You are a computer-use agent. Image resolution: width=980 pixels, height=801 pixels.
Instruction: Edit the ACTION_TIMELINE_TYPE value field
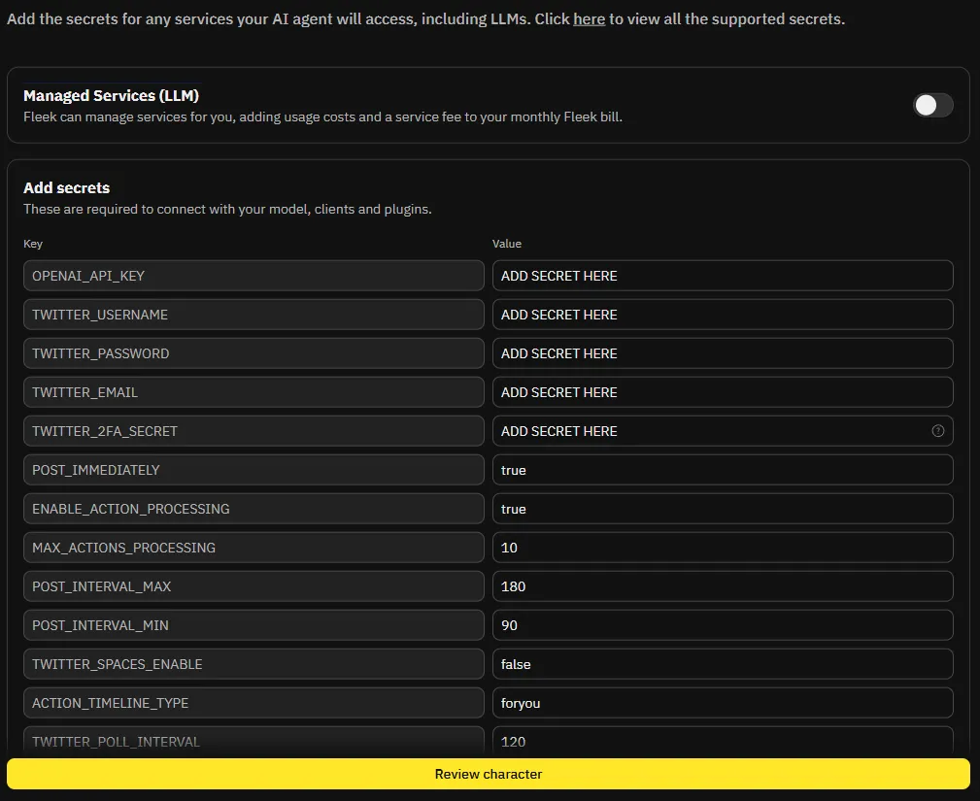point(722,703)
